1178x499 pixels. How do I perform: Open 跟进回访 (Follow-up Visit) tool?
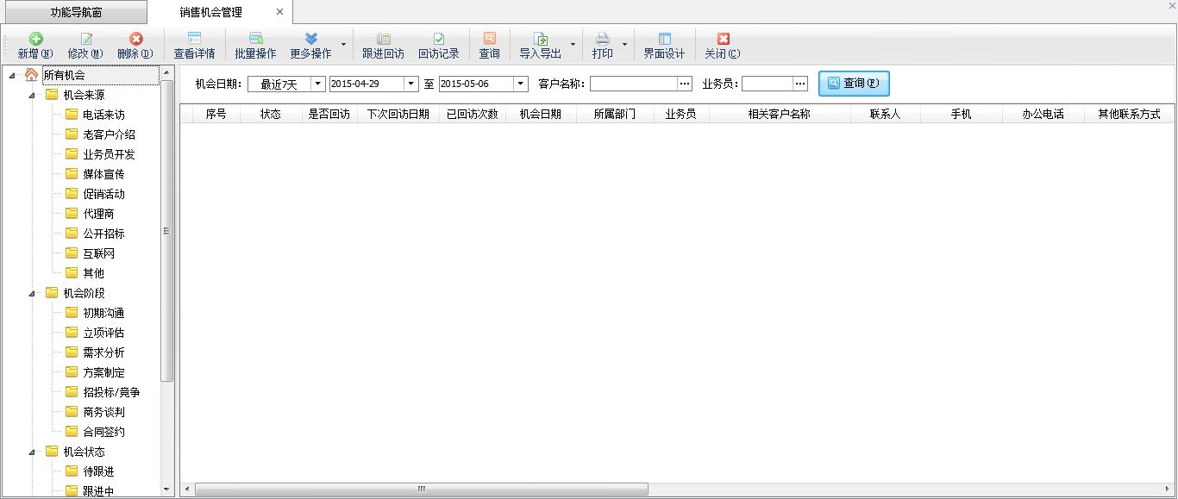[383, 40]
